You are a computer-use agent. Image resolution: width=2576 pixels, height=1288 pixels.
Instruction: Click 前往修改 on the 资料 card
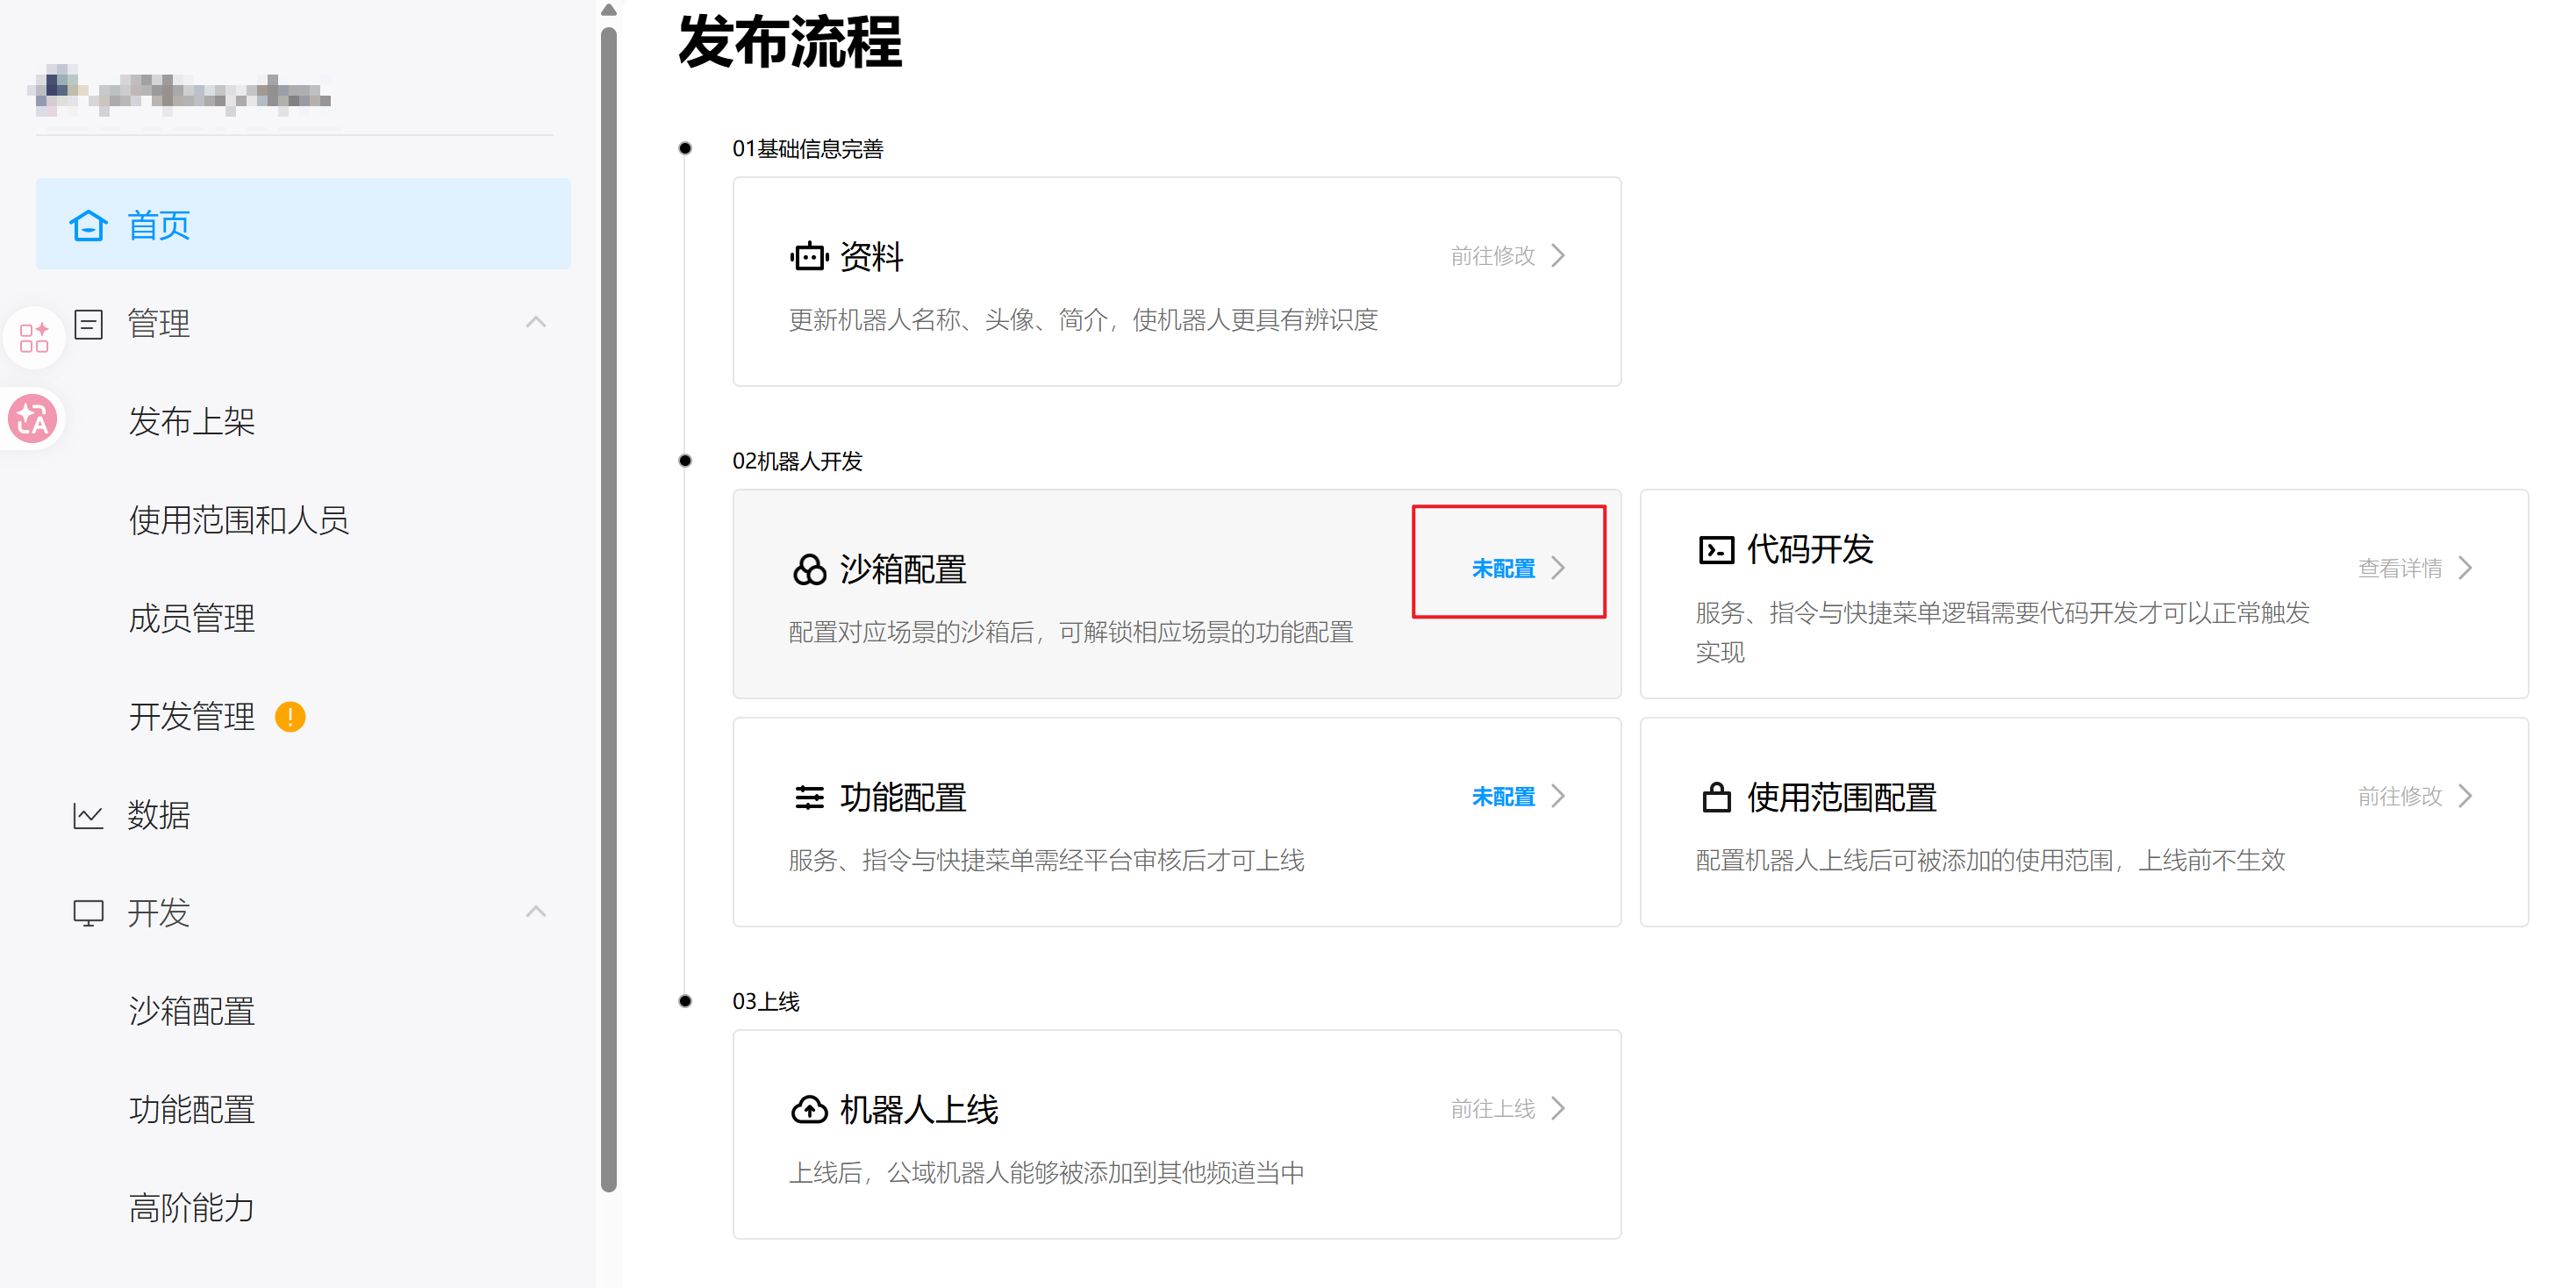[1494, 256]
